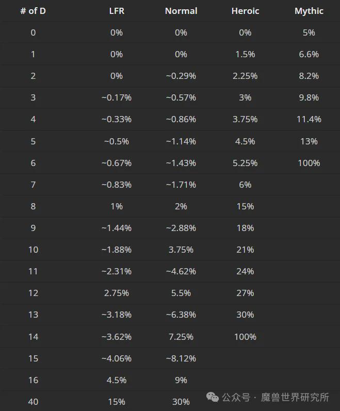Screen dimensions: 340x411
Task: Select the Mythic 5% cell
Action: (x=309, y=32)
